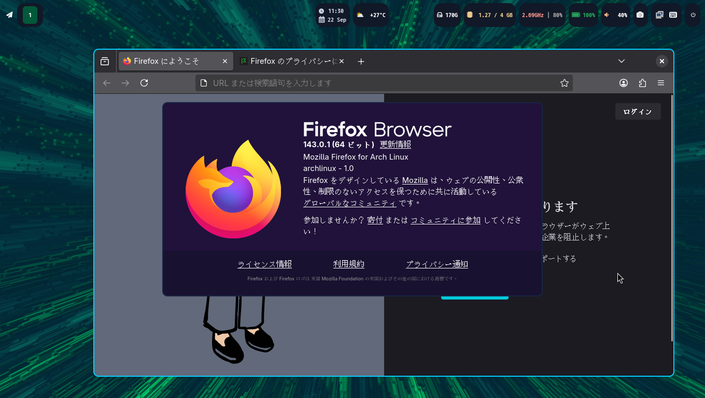Open the 利用規約 terms link
Image resolution: width=705 pixels, height=398 pixels.
(349, 264)
